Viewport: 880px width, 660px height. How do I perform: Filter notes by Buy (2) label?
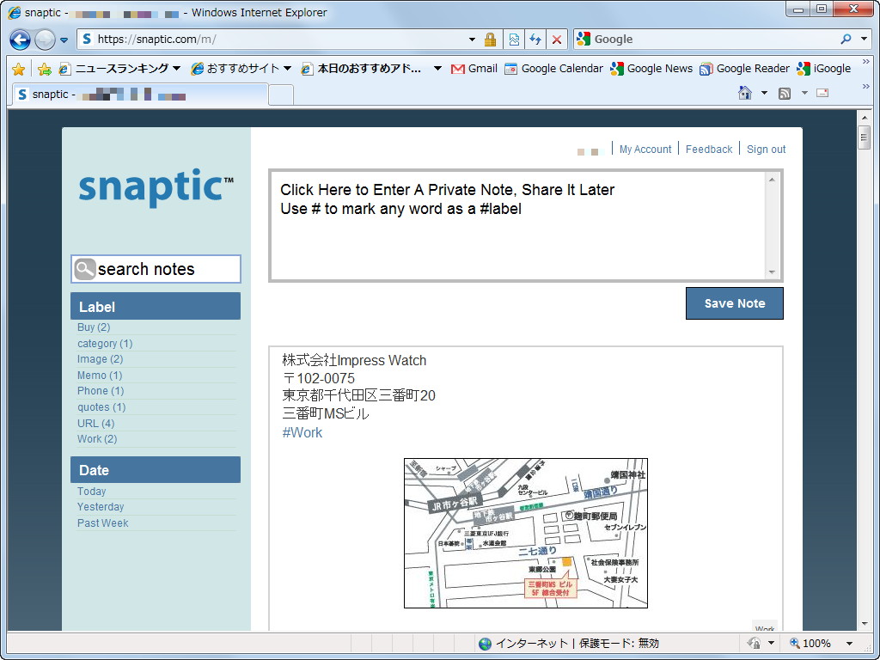tap(94, 327)
